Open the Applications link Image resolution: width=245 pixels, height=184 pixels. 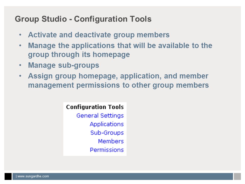click(107, 124)
